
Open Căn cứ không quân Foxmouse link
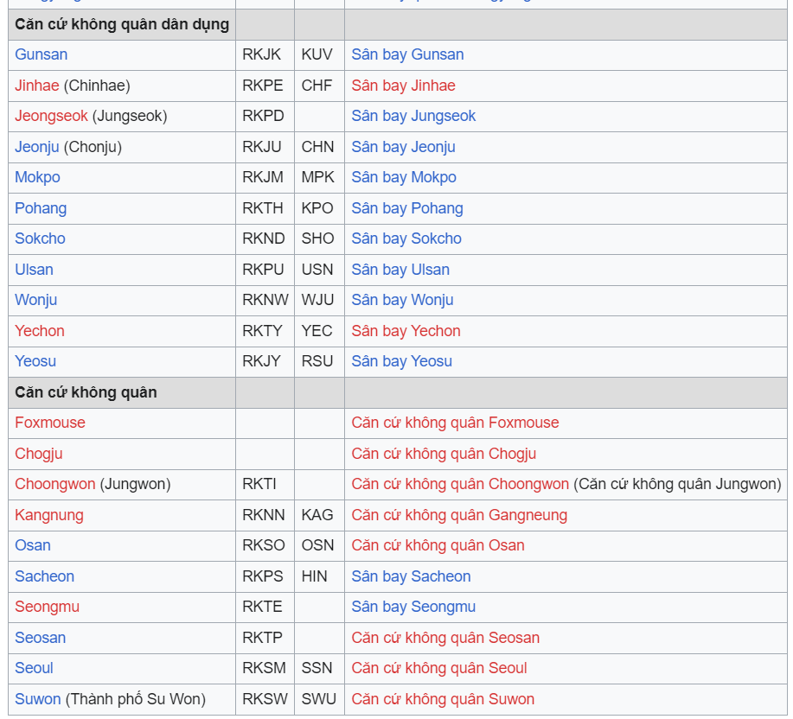(455, 423)
